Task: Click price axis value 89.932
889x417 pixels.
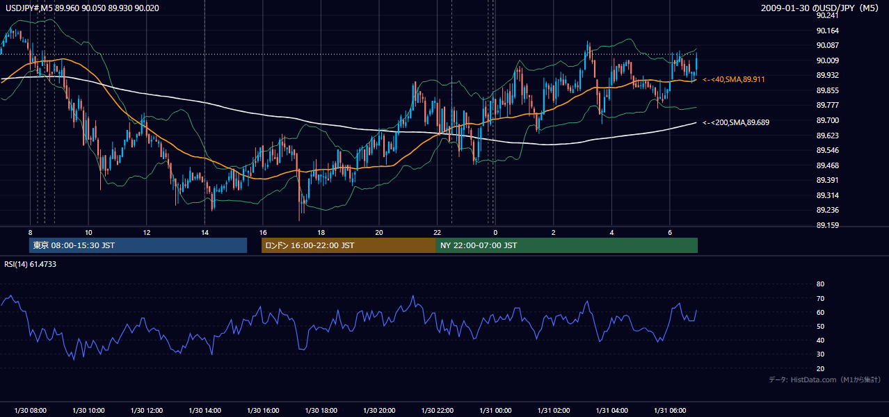Action: coord(827,75)
